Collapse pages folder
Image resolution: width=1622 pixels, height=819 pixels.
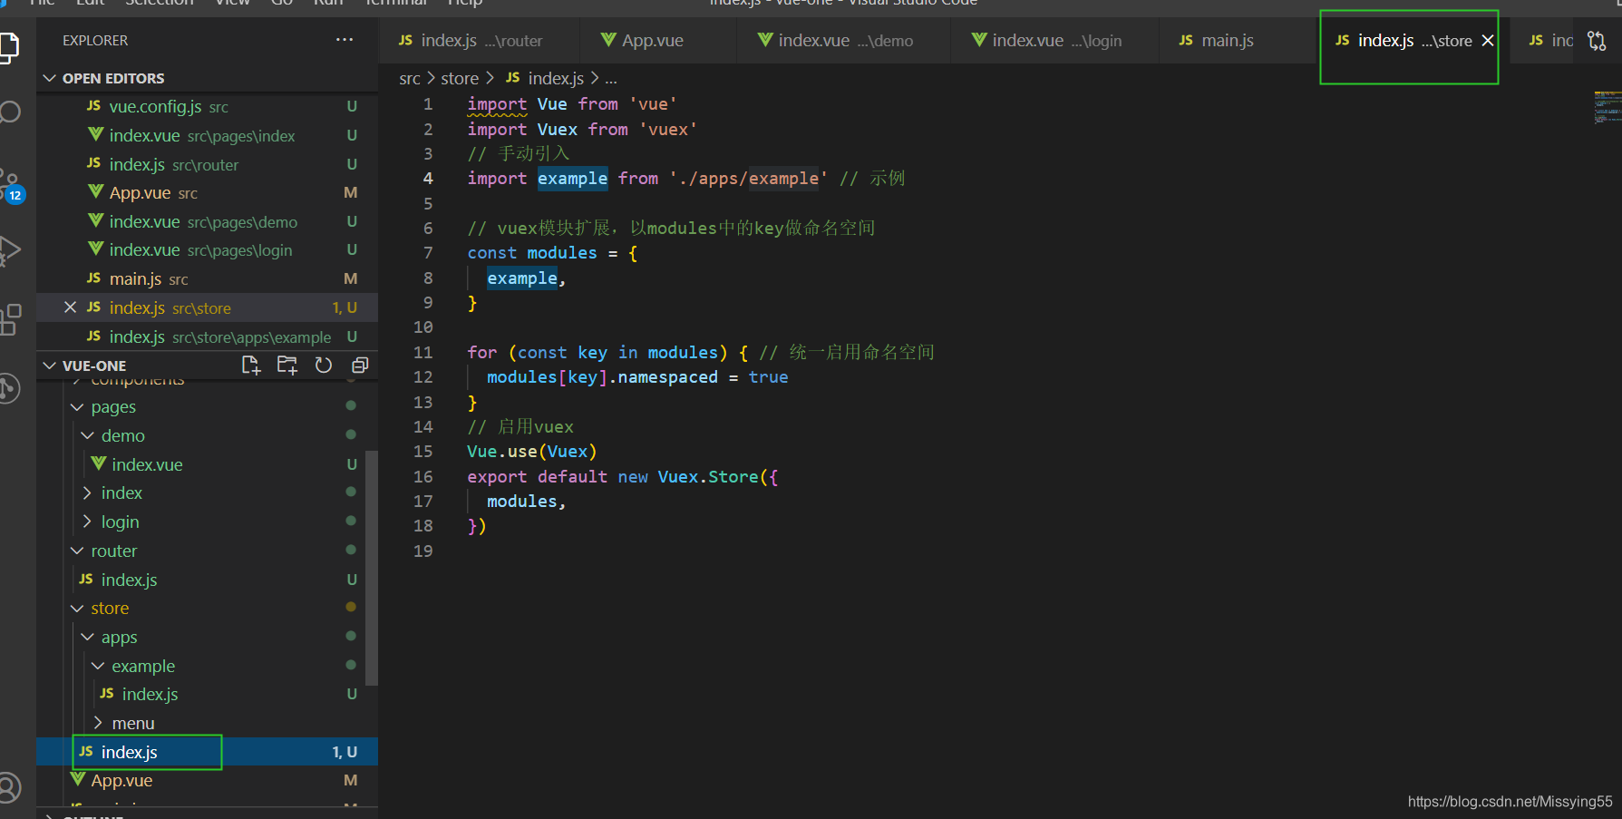click(78, 407)
